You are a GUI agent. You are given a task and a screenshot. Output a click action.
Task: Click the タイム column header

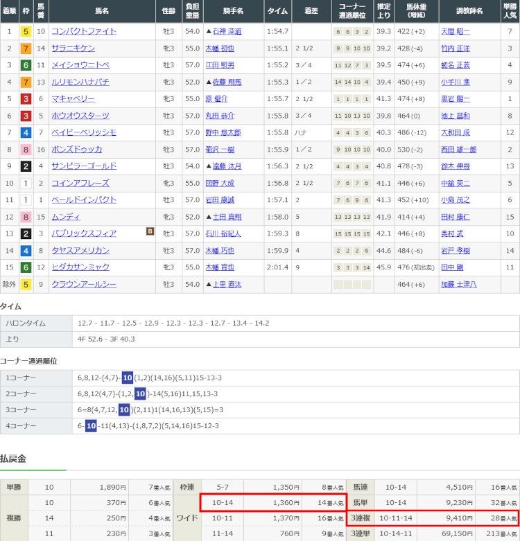pos(277,12)
